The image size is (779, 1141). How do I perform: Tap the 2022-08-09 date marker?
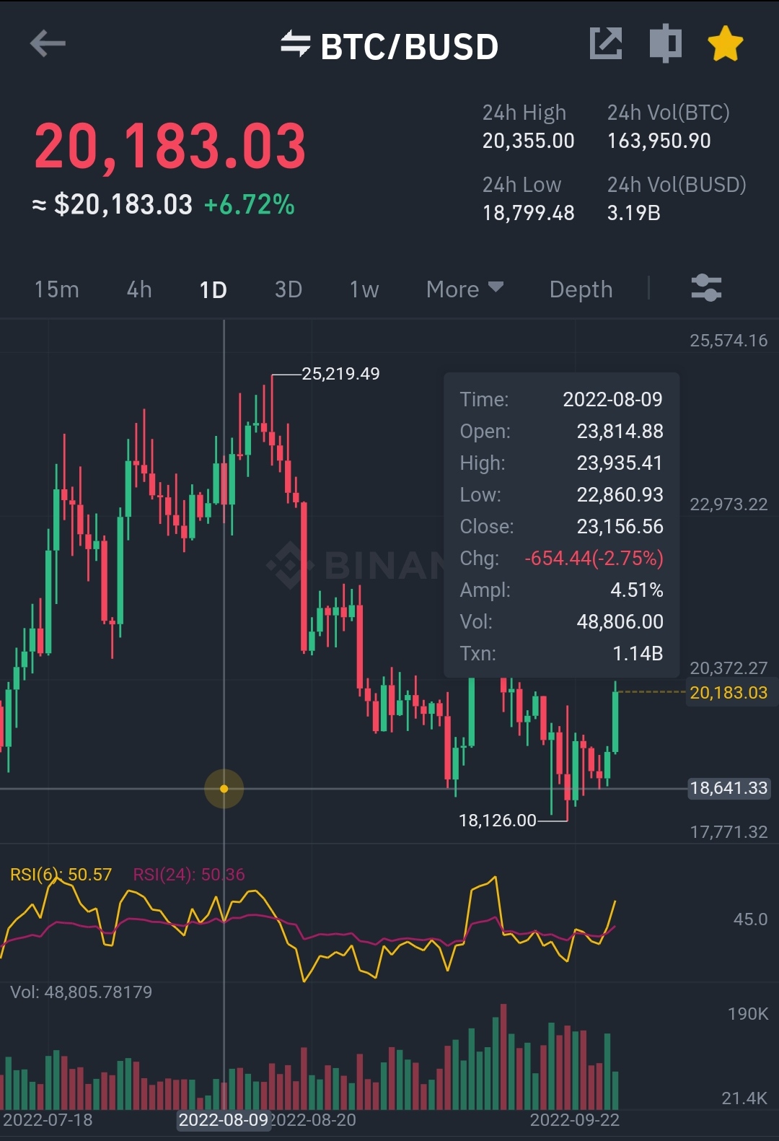[x=224, y=1120]
